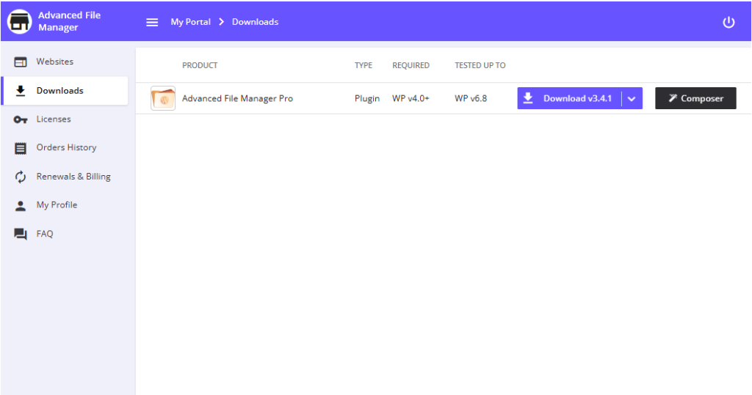Click the Advanced File Manager store logo
The image size is (752, 395).
pyautogui.click(x=20, y=21)
